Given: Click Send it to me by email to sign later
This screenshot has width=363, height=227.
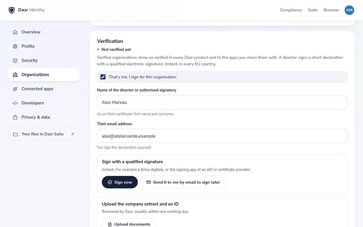Looking at the screenshot, I should (x=183, y=182).
